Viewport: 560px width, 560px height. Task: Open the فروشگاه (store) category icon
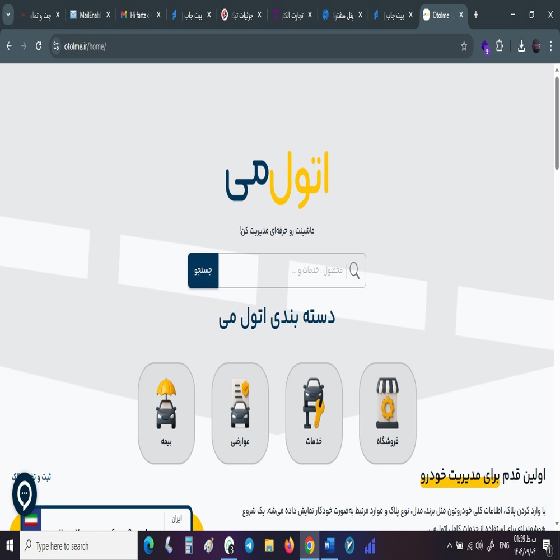click(x=388, y=413)
